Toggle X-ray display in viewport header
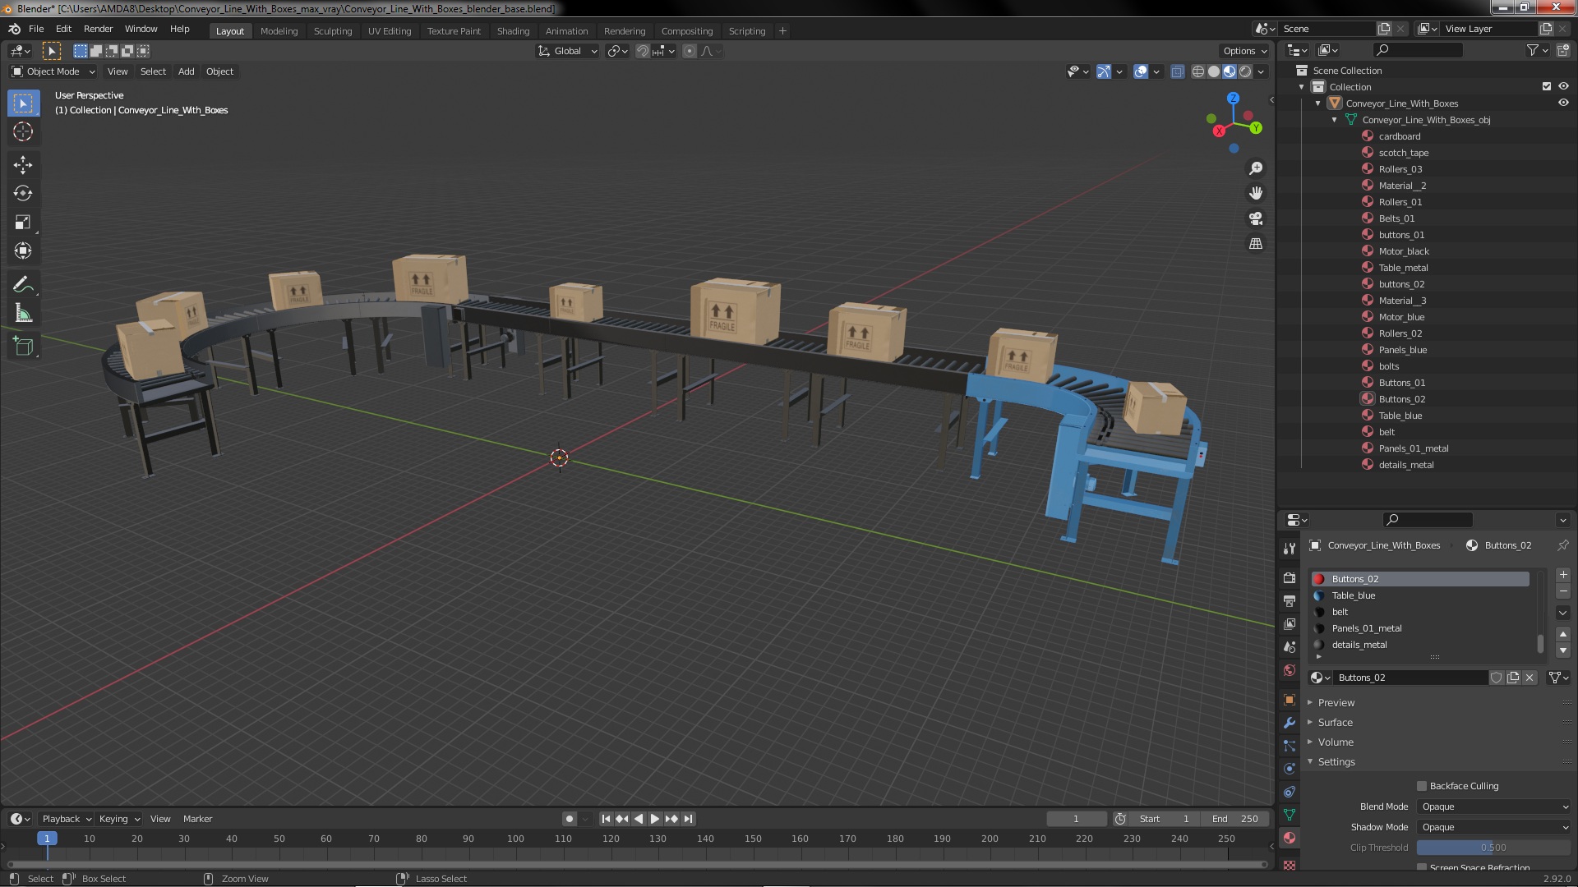This screenshot has width=1578, height=887. pyautogui.click(x=1177, y=71)
